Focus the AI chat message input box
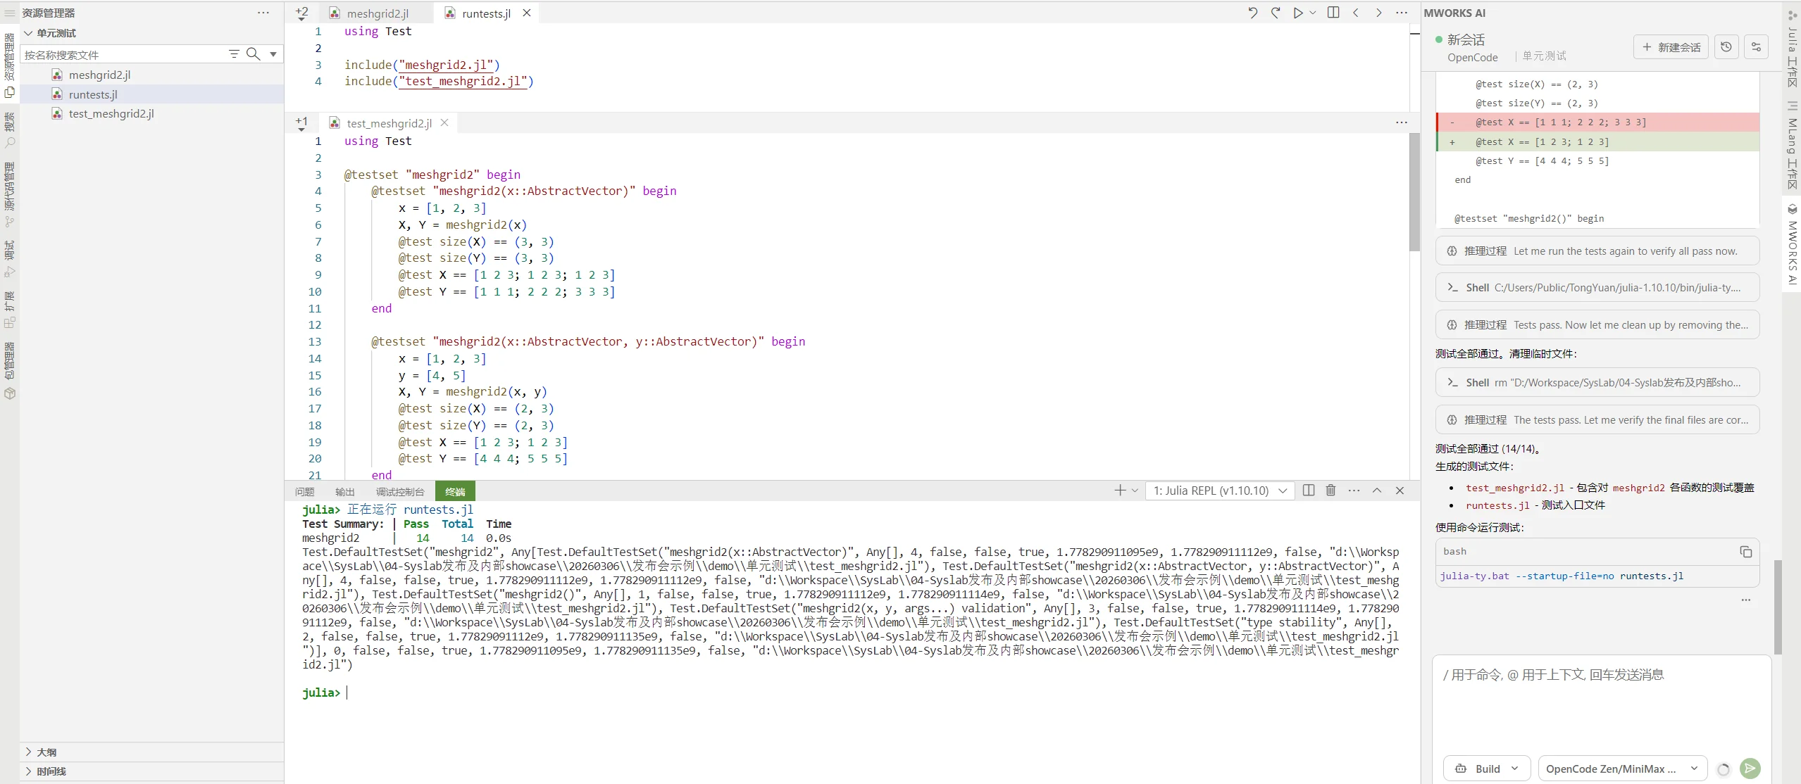Screen dimensions: 1801x784 pos(1601,704)
